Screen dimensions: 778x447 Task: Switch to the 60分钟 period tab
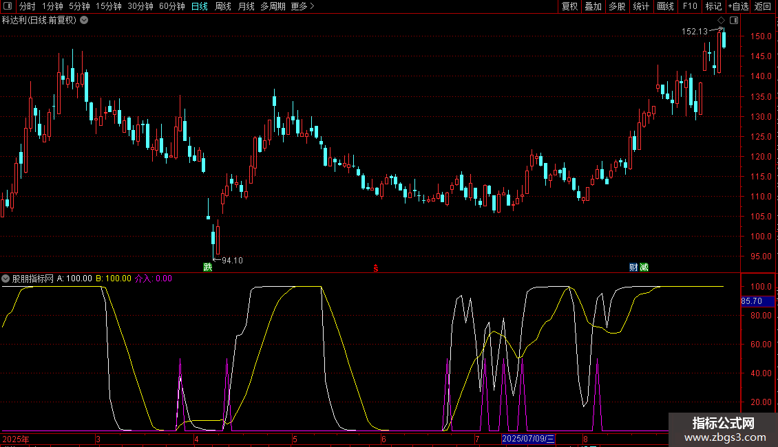click(171, 6)
